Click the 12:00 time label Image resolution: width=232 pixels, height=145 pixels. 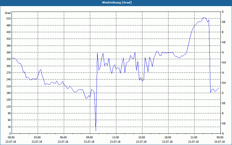[x=116, y=137]
